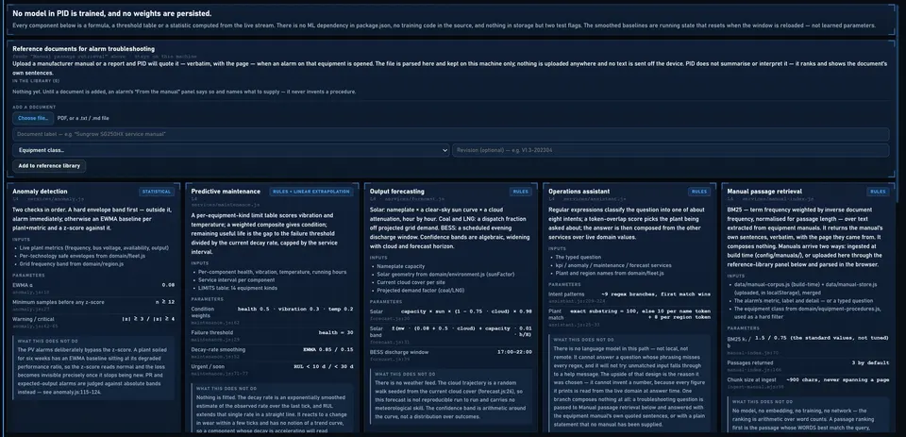906x437 pixels.
Task: Click the 'Intent patterns' parameter
Action: coord(566,294)
